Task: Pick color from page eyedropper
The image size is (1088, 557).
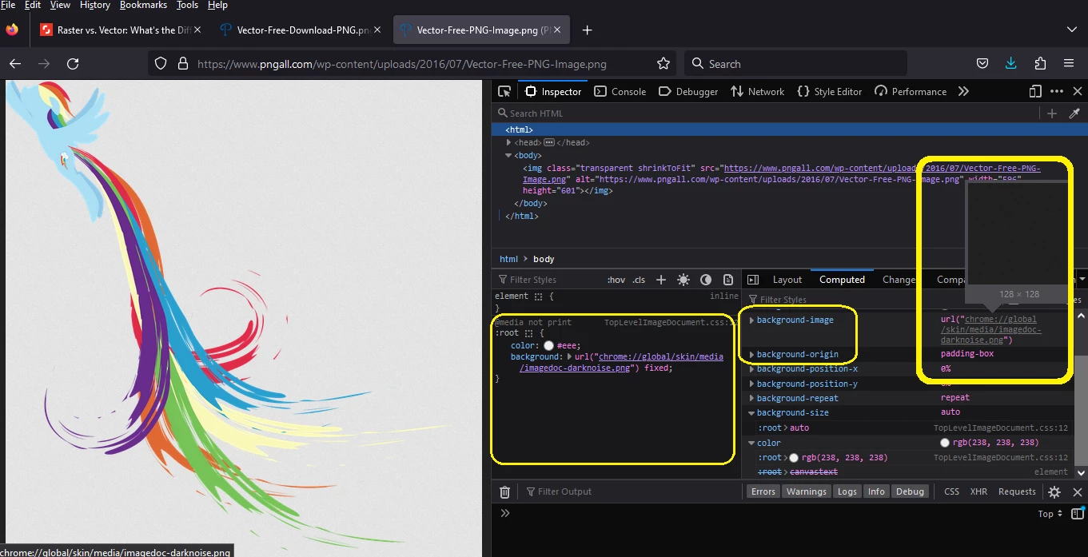Action: [1074, 113]
